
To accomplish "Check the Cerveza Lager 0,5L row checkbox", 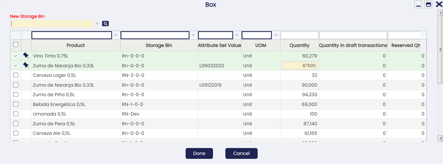I will 16,75.
